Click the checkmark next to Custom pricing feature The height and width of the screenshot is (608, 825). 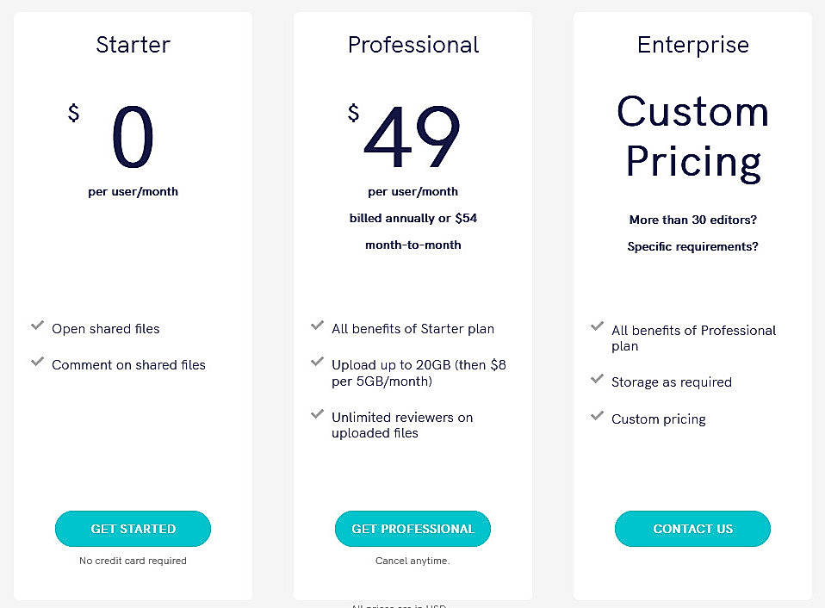click(x=598, y=416)
